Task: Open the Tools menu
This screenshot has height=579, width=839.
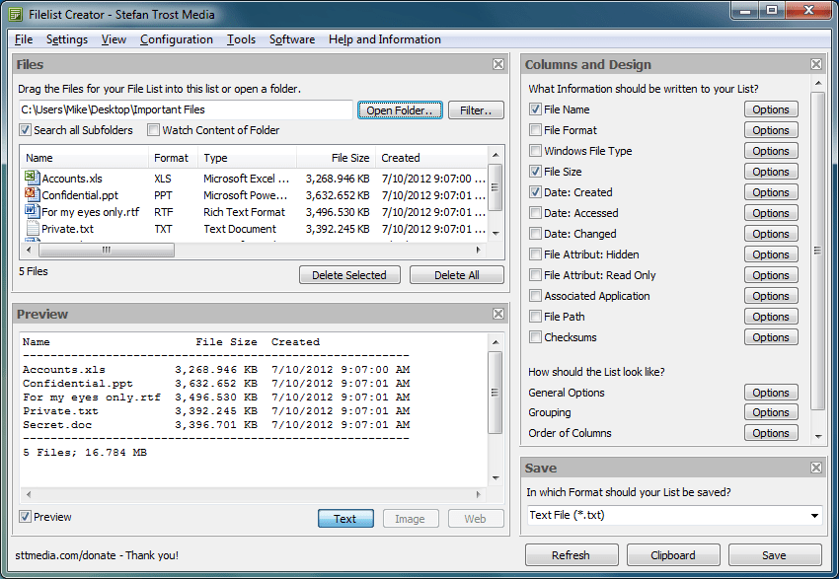Action: point(241,39)
